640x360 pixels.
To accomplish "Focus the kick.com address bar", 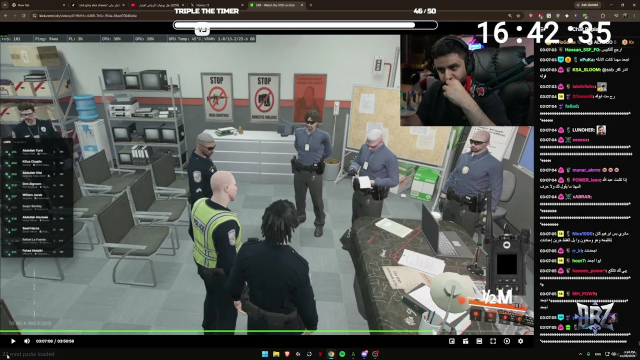I will [x=267, y=15].
